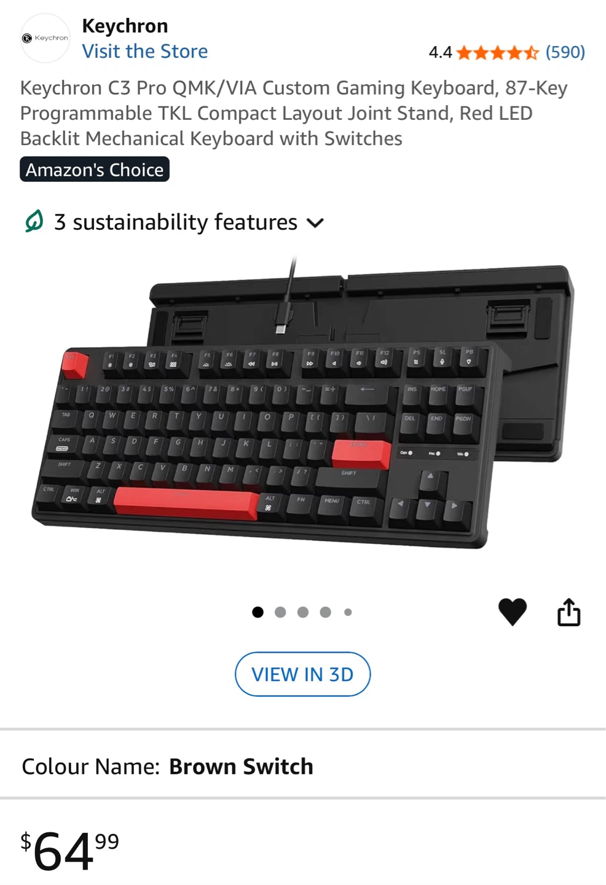The height and width of the screenshot is (885, 606).
Task: Select the fourth image carousel dot
Action: tap(326, 612)
